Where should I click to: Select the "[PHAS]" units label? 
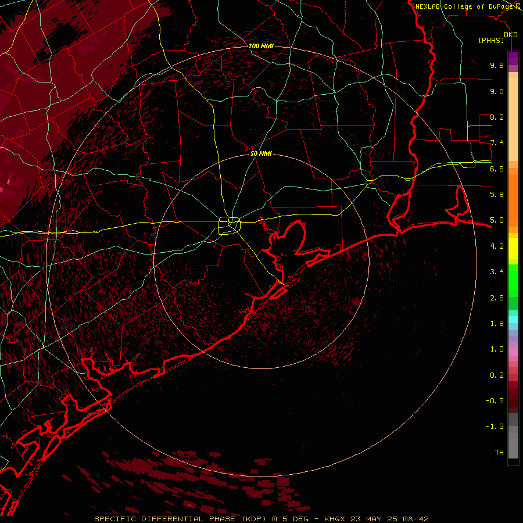point(491,41)
